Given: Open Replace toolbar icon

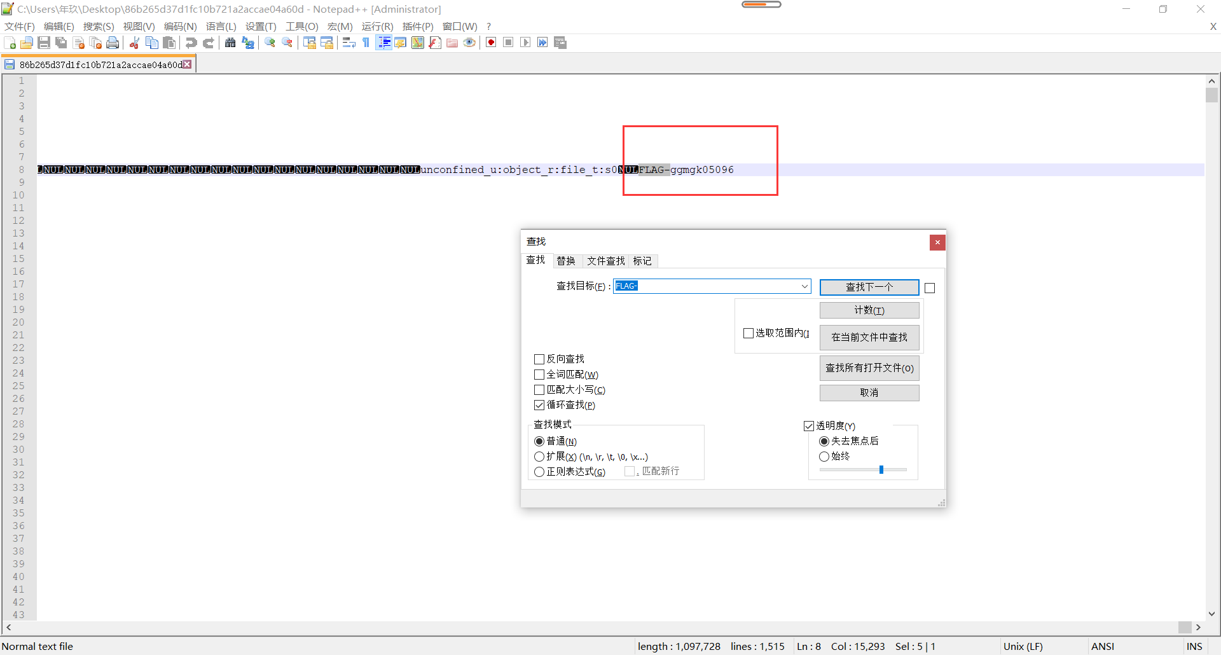Looking at the screenshot, I should click(x=248, y=43).
